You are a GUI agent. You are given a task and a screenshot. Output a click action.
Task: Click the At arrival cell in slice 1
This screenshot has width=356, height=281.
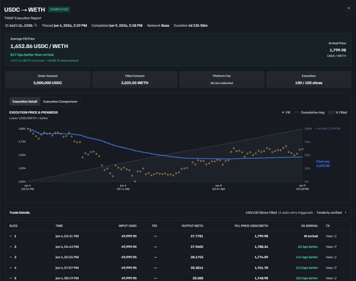pos(311,237)
